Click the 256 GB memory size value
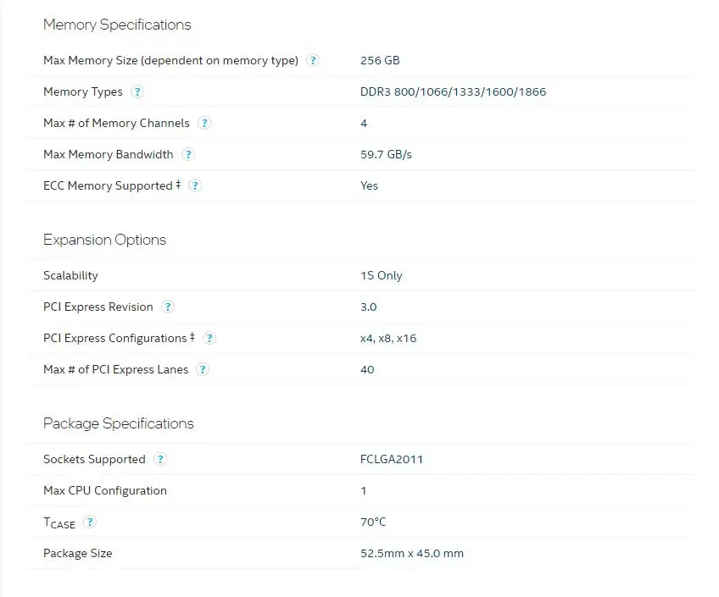719x597 pixels. click(379, 60)
